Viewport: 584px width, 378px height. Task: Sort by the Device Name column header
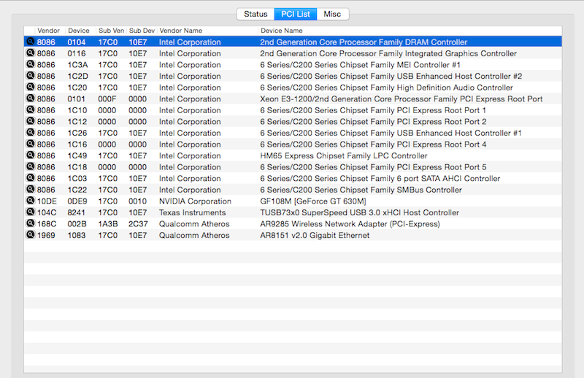pyautogui.click(x=281, y=31)
